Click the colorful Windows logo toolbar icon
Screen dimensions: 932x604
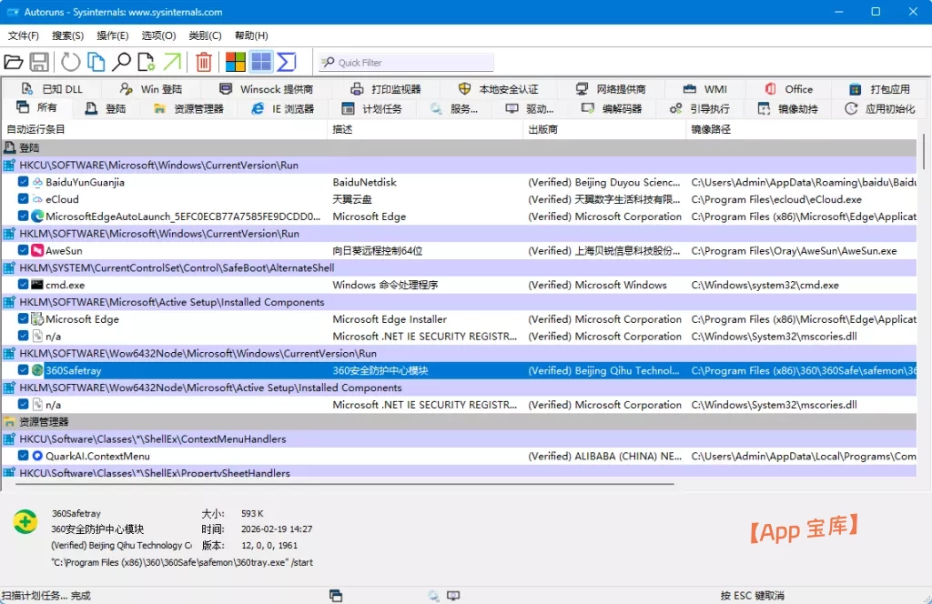tap(236, 62)
